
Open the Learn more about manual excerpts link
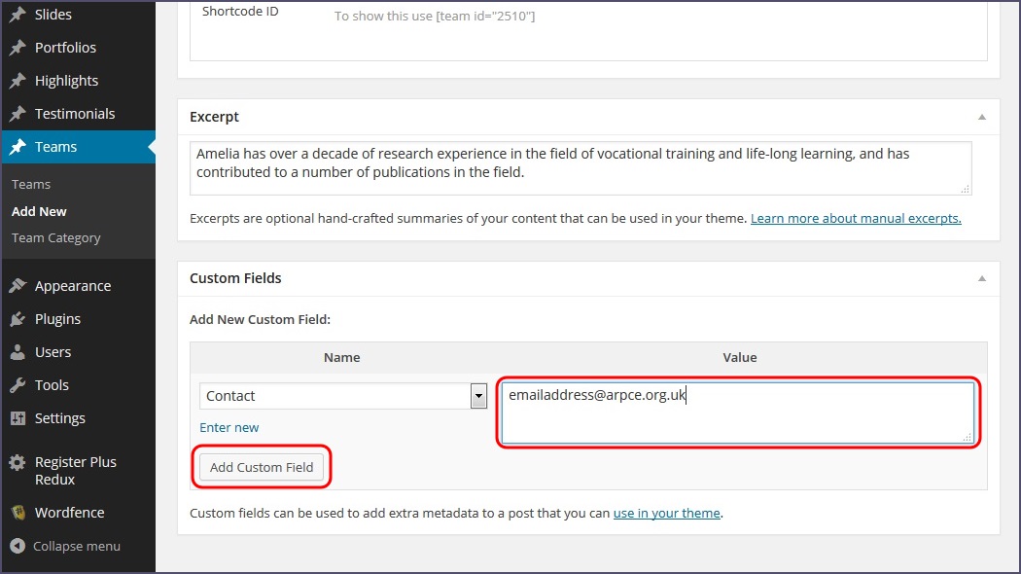[x=856, y=219]
